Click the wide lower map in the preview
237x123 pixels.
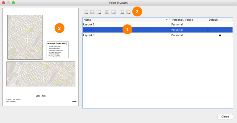point(41,73)
